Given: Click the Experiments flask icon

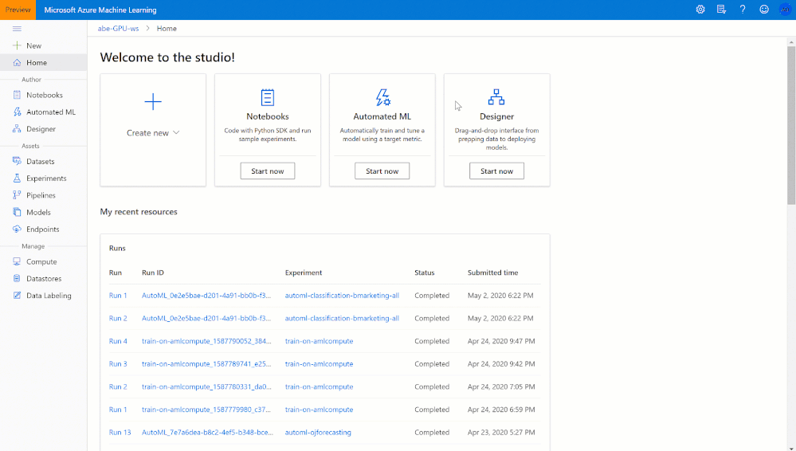Looking at the screenshot, I should point(17,178).
